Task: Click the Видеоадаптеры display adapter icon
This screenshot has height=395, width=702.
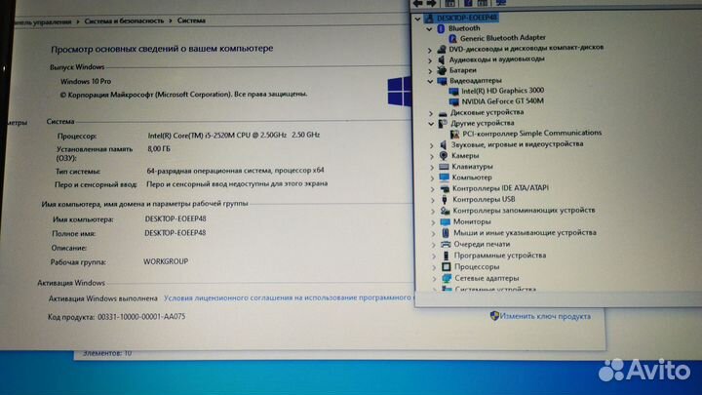Action: click(x=443, y=81)
